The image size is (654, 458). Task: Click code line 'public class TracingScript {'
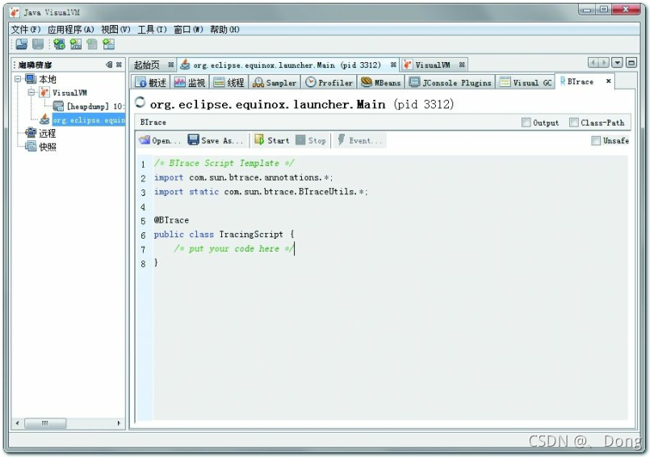pyautogui.click(x=224, y=235)
